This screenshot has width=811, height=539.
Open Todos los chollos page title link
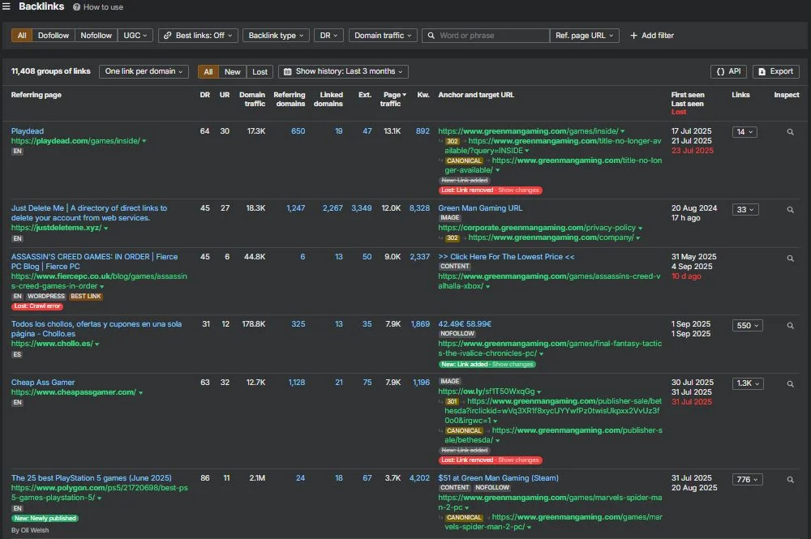point(97,329)
